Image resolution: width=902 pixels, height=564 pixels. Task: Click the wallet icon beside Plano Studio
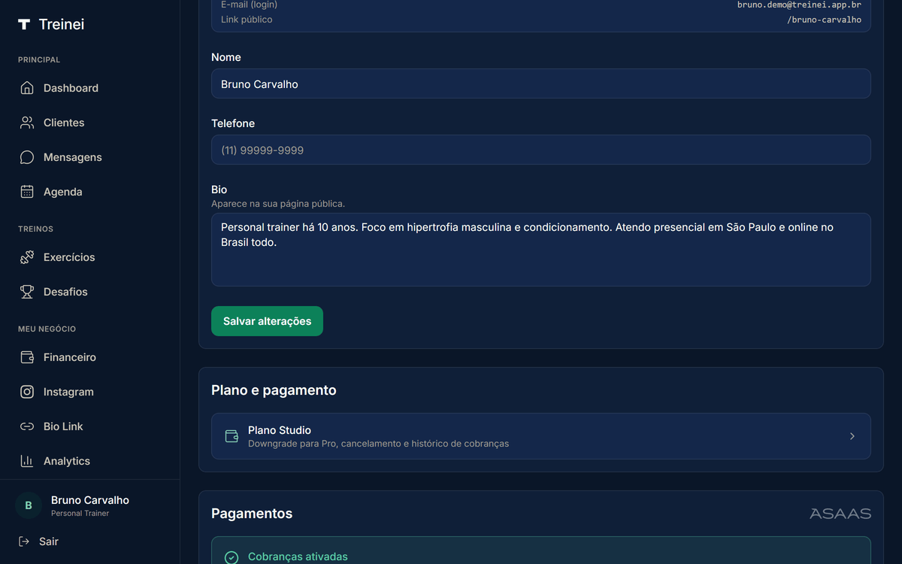pos(232,436)
